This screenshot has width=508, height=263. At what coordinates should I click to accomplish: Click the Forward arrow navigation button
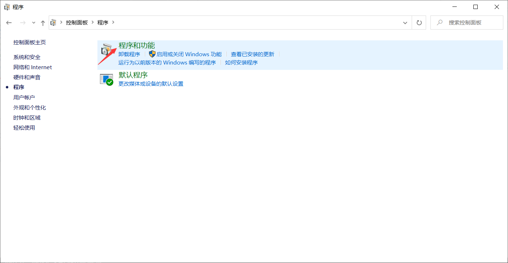23,22
